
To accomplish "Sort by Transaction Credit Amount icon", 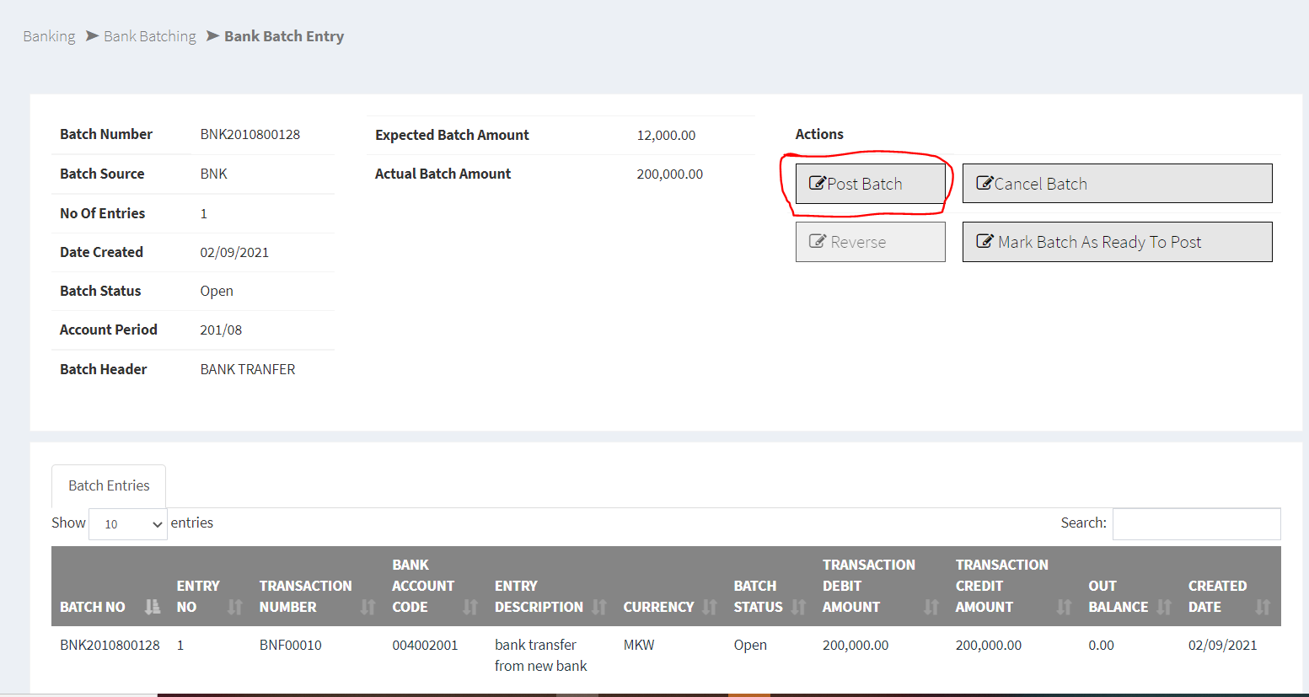I will click(1064, 607).
